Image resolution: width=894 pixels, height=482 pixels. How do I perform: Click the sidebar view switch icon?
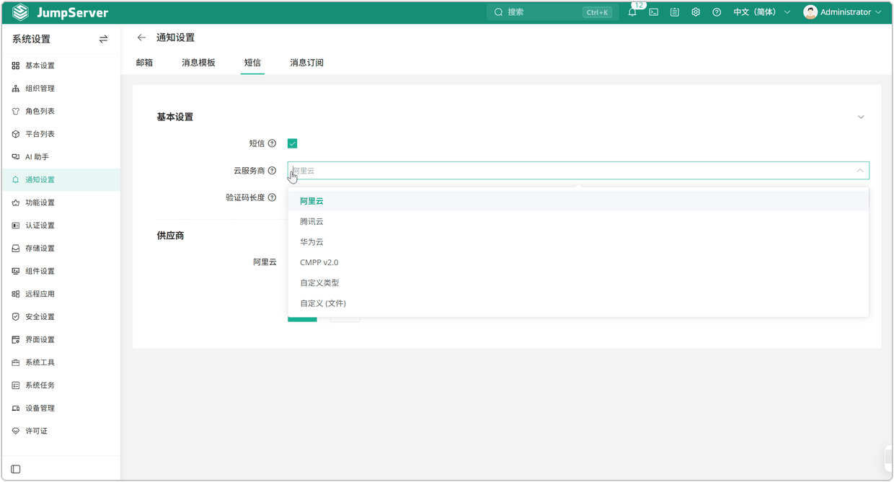coord(103,39)
